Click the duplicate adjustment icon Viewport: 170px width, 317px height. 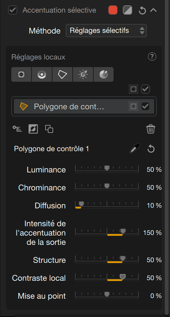click(x=49, y=129)
